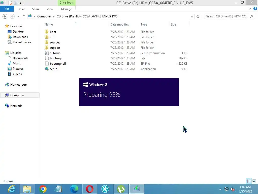
Task: Select the autorun setup information file
Action: [x=55, y=53]
